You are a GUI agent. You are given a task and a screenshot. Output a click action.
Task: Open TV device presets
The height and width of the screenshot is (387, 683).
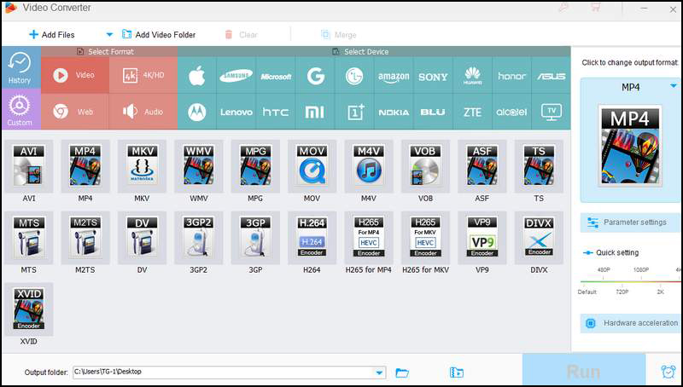pyautogui.click(x=551, y=112)
